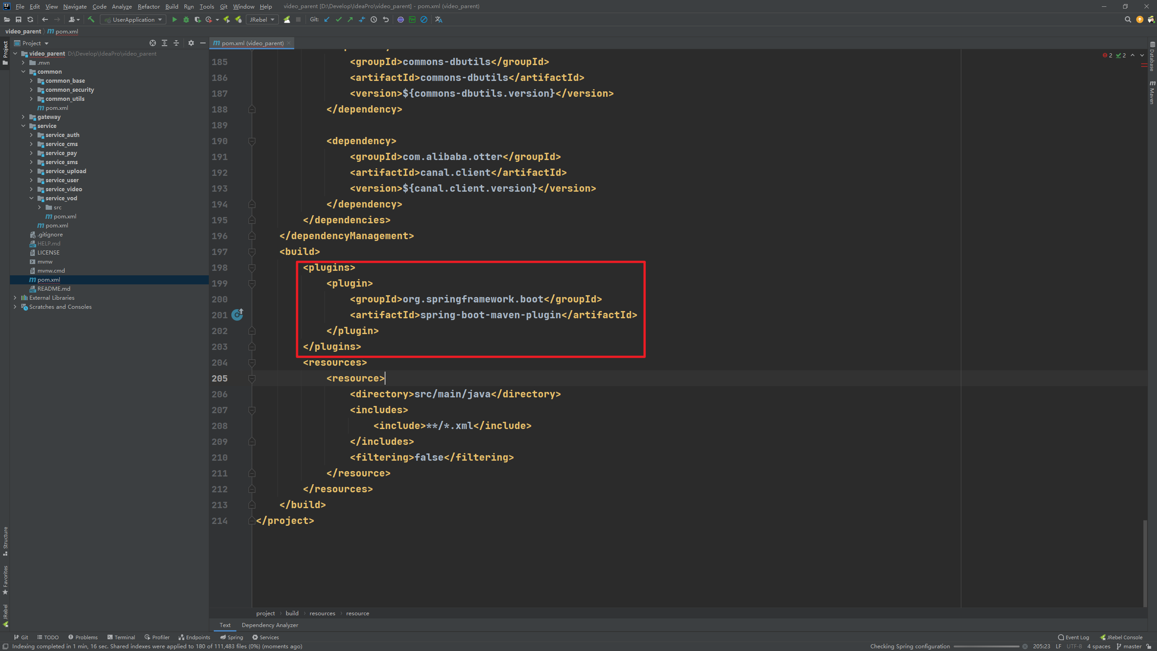Click the editor vertical scrollbar thumb
Screen dimensions: 1157x651
click(1145, 563)
